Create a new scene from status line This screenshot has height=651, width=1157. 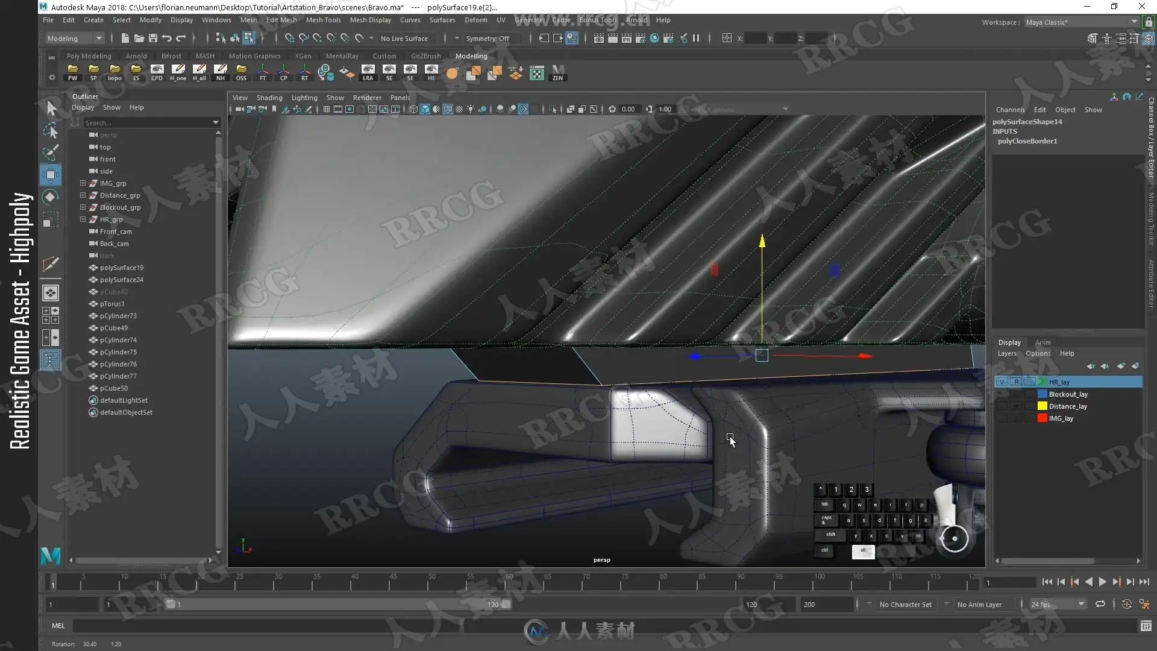coord(125,38)
